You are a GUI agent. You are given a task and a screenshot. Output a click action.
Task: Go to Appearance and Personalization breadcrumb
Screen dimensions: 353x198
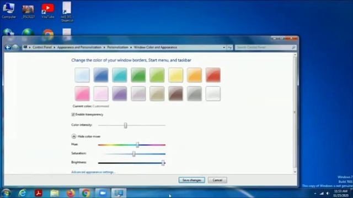click(79, 47)
